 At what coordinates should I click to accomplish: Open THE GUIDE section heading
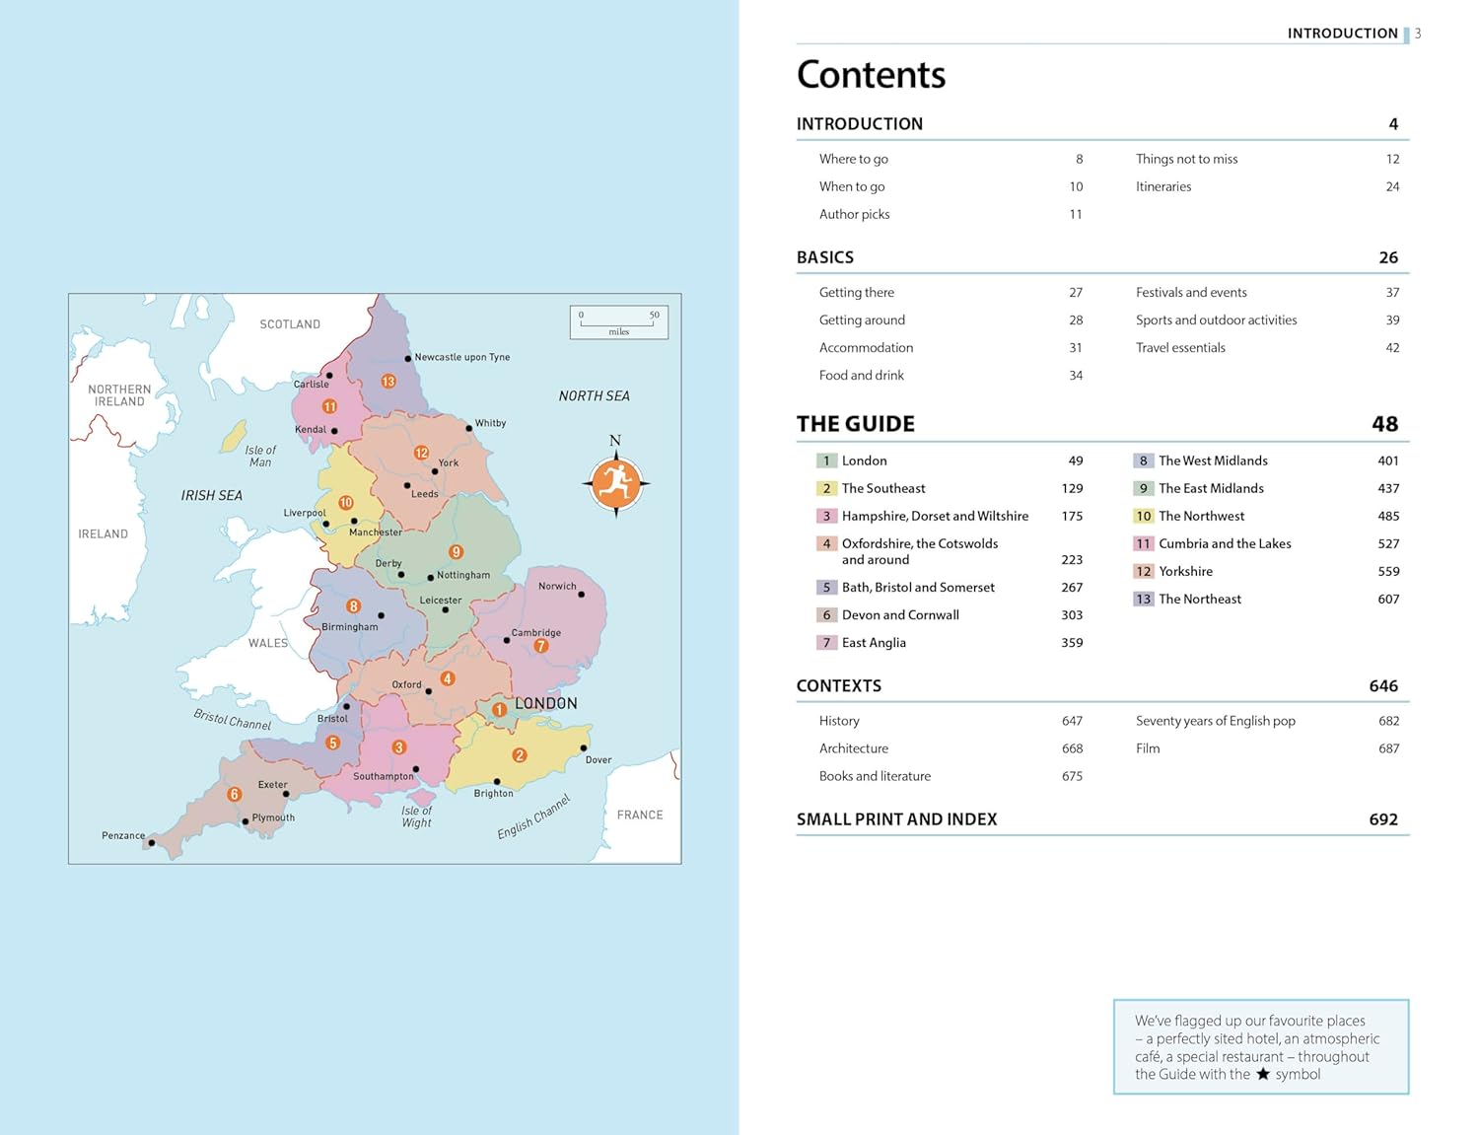[x=855, y=424]
